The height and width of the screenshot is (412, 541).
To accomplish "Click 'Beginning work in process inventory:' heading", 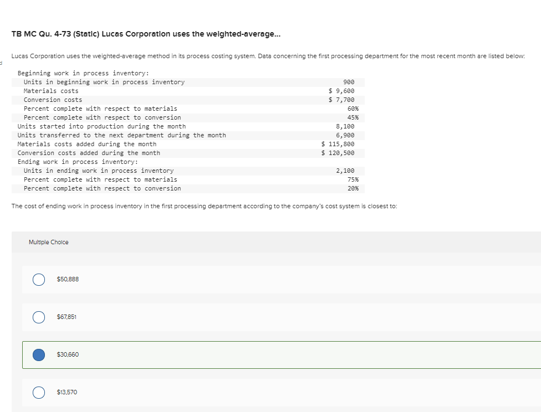I will 83,74.
